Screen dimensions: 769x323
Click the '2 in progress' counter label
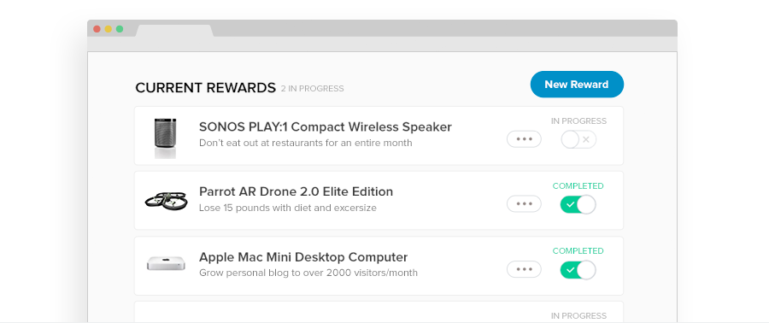tap(313, 89)
